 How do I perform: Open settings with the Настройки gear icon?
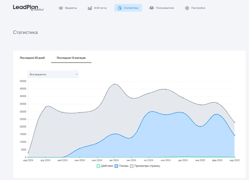pos(187,8)
